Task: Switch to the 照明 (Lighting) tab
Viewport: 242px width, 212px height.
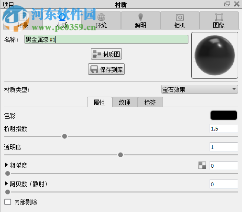Action: [141, 20]
